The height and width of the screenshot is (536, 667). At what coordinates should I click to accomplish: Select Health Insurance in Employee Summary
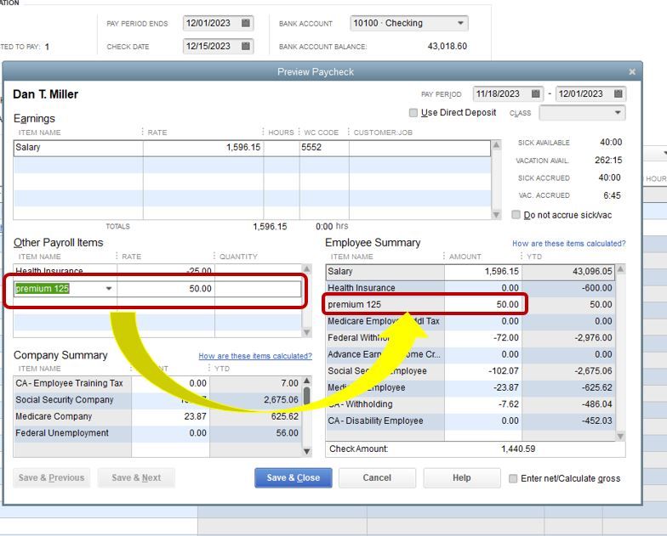click(x=470, y=287)
